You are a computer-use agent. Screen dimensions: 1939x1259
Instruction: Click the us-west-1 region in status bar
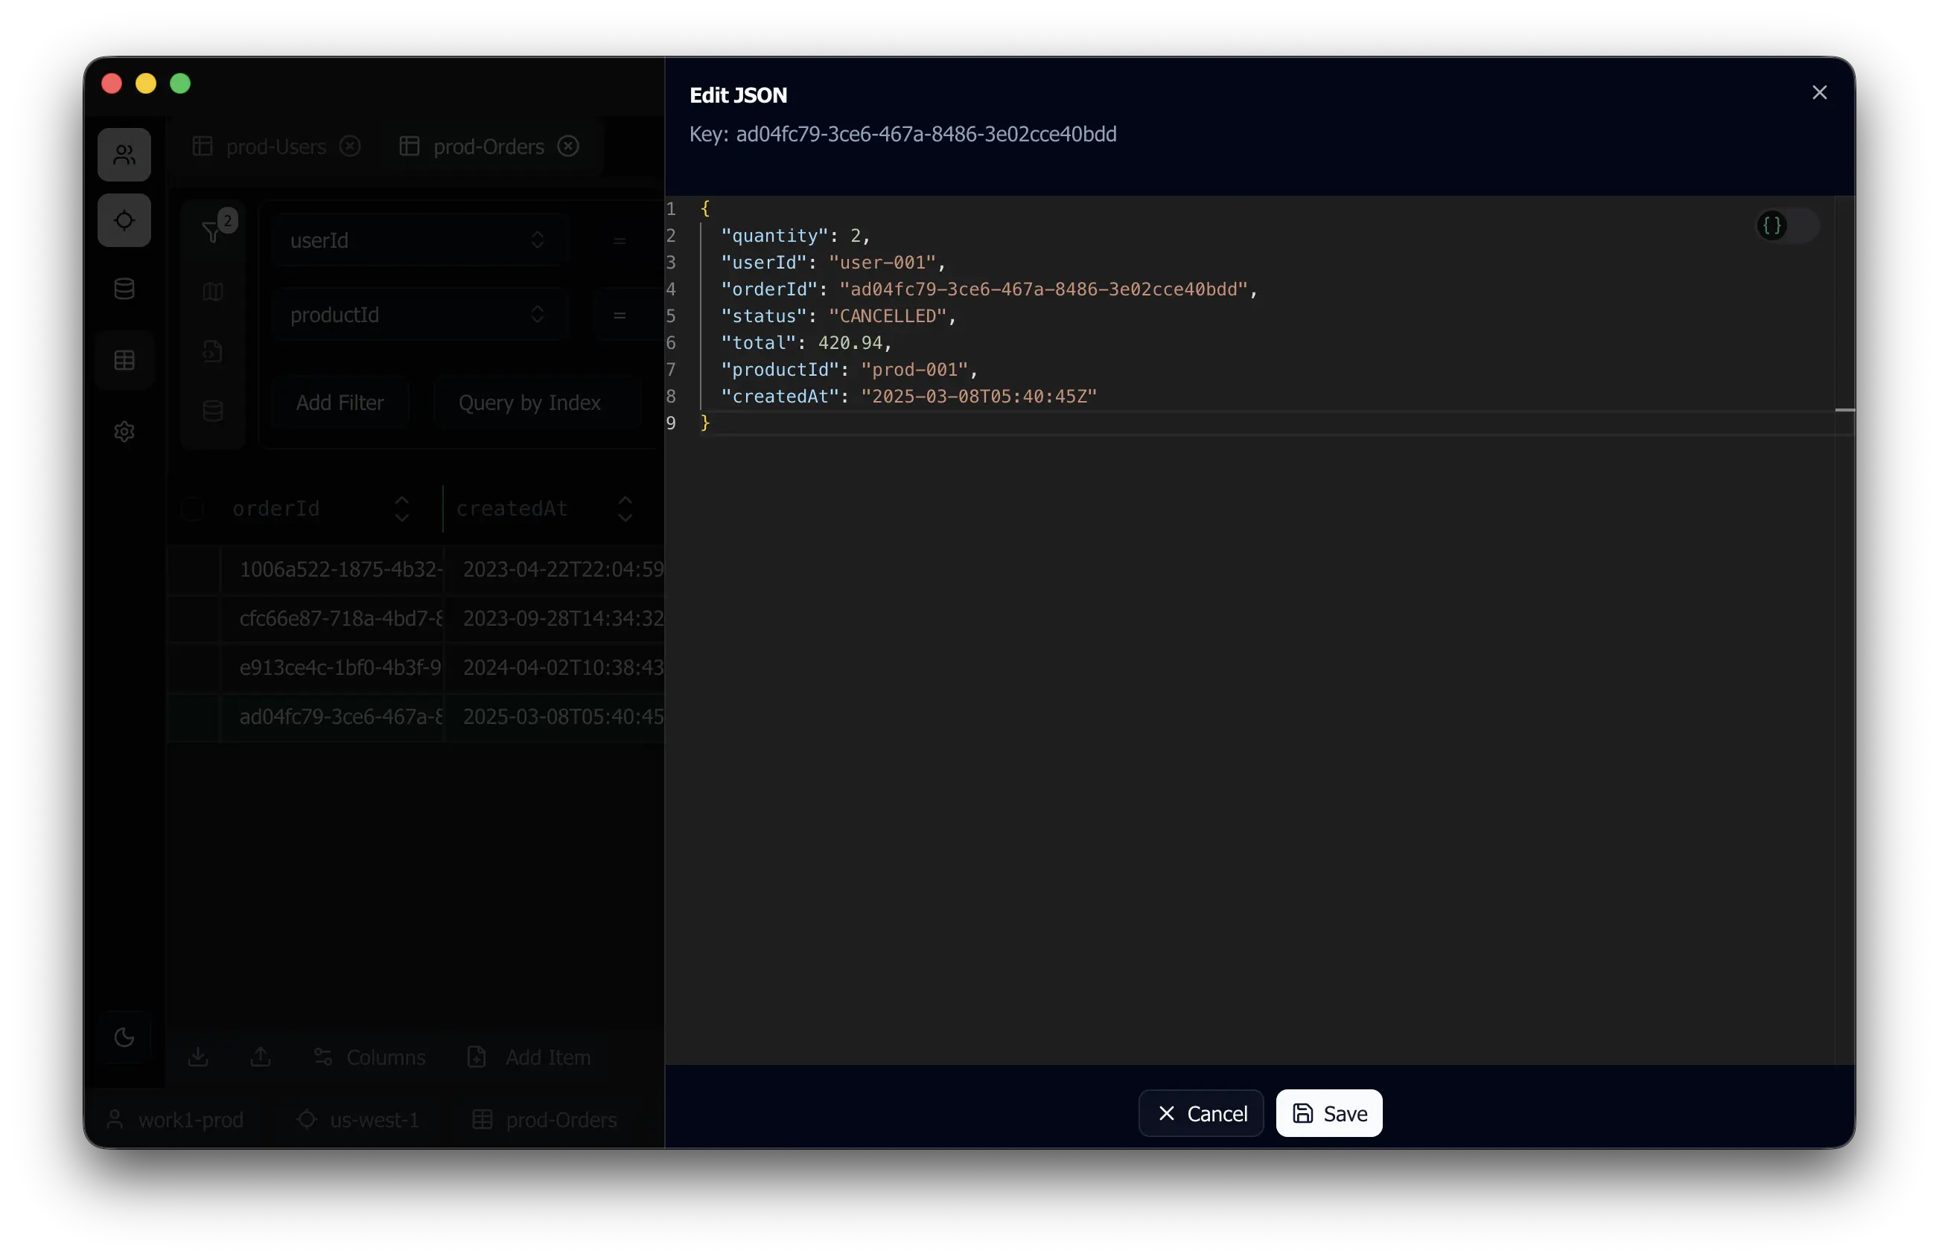point(357,1119)
